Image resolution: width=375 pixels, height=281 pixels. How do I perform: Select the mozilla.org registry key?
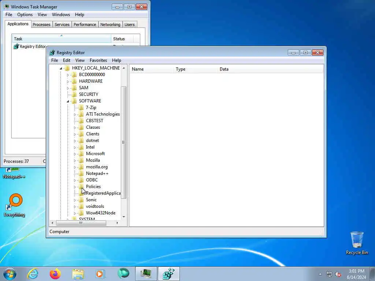[97, 167]
